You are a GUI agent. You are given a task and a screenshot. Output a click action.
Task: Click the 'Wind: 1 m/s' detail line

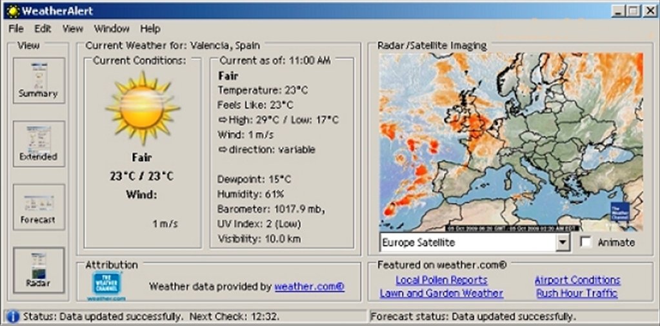[x=246, y=135]
